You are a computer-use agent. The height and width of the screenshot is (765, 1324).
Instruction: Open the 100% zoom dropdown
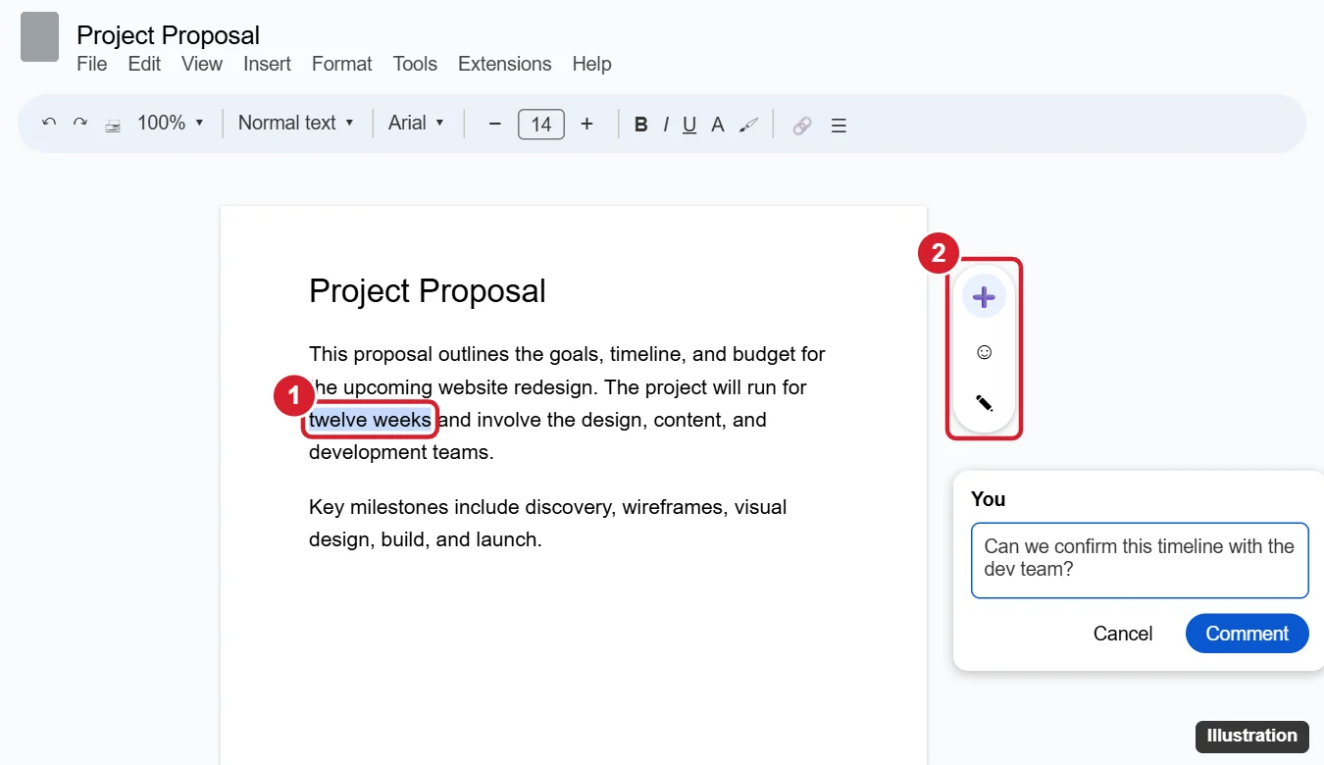171,123
